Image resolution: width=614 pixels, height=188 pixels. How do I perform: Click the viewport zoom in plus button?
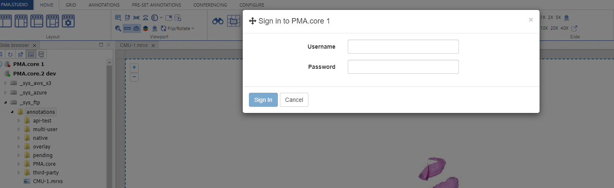click(134, 67)
